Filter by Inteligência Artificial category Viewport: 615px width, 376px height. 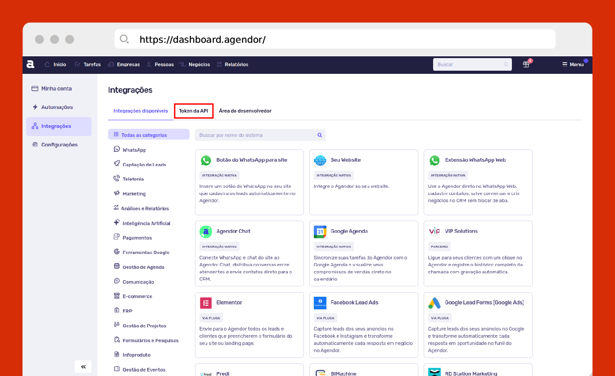pos(146,223)
